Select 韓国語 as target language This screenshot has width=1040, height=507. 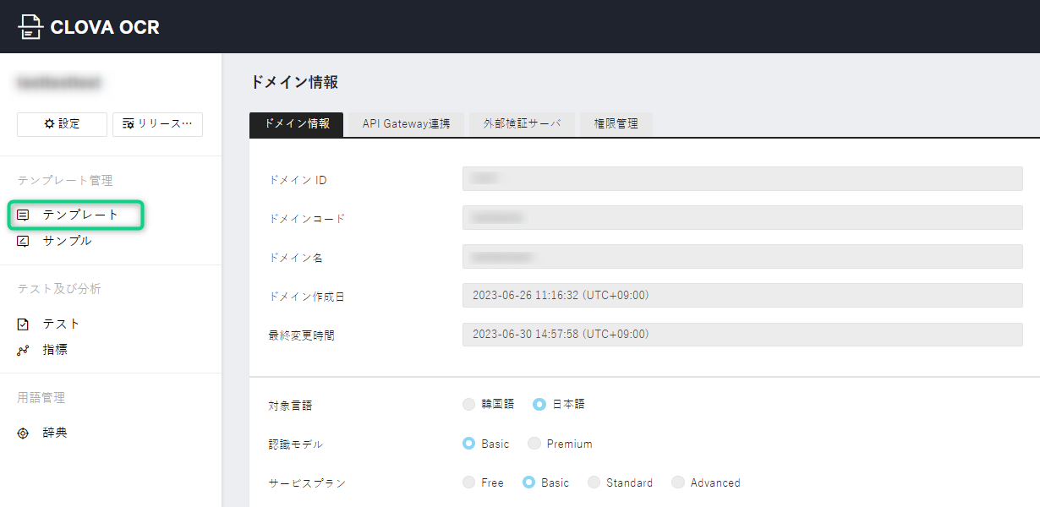tap(469, 405)
